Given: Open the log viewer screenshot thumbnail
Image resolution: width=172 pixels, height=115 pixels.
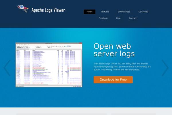Looking at the screenshot, I should pyautogui.click(x=49, y=65).
